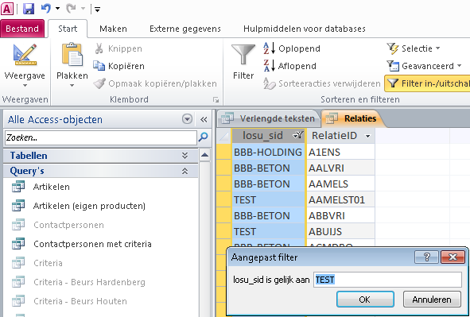Click the filter value input field with TEST
This screenshot has width=470, height=317.
387,280
